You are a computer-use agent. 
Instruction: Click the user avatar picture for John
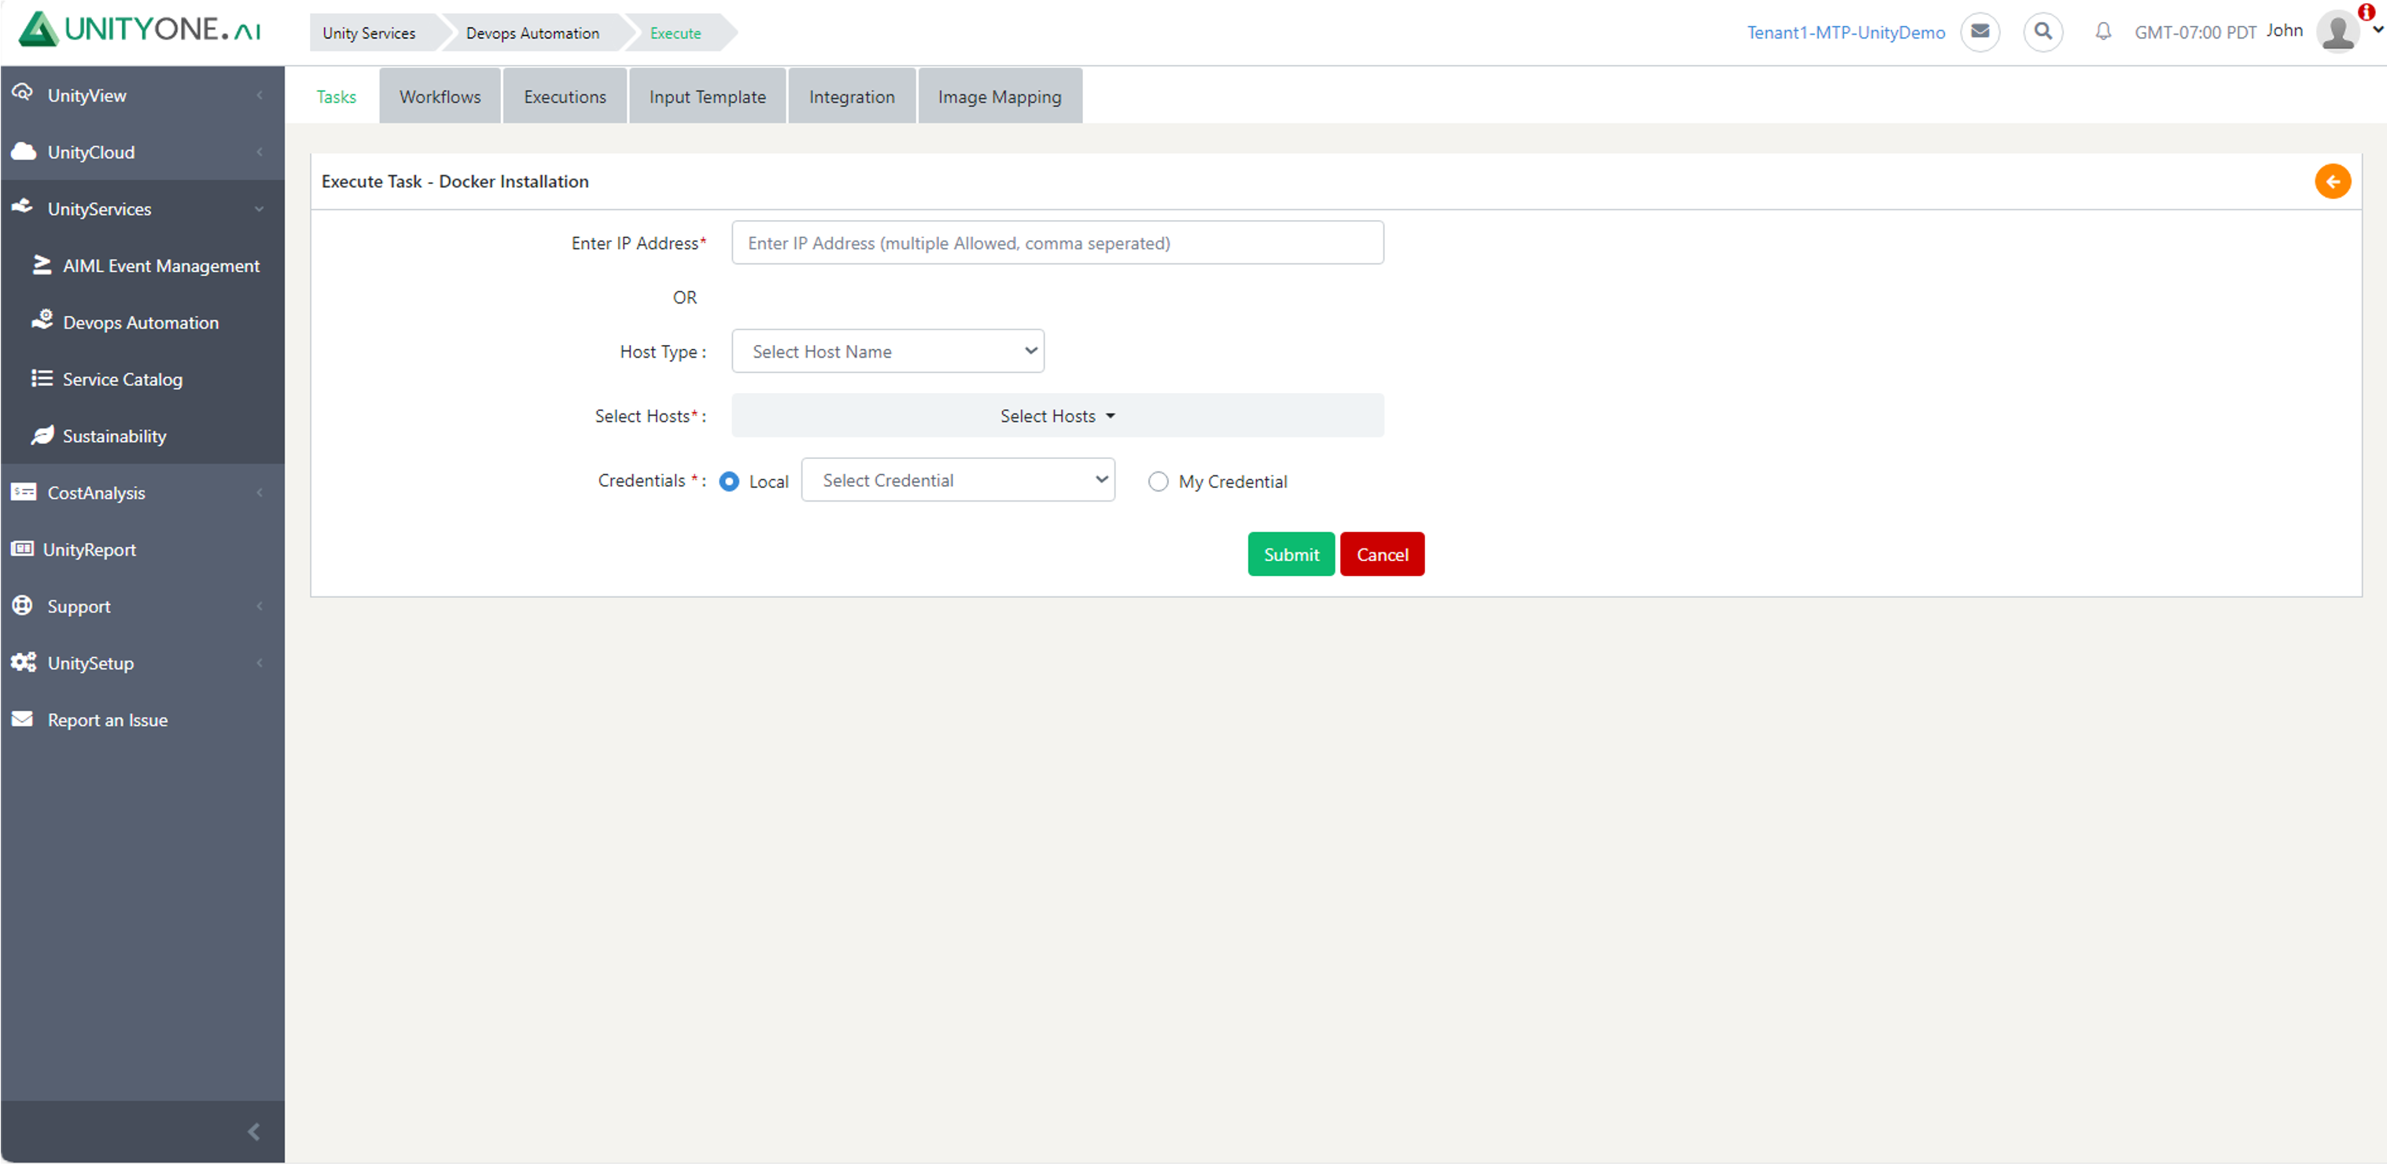tap(2338, 31)
